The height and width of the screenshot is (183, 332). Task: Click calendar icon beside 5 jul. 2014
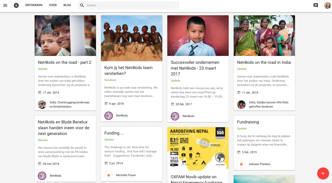pos(106,163)
